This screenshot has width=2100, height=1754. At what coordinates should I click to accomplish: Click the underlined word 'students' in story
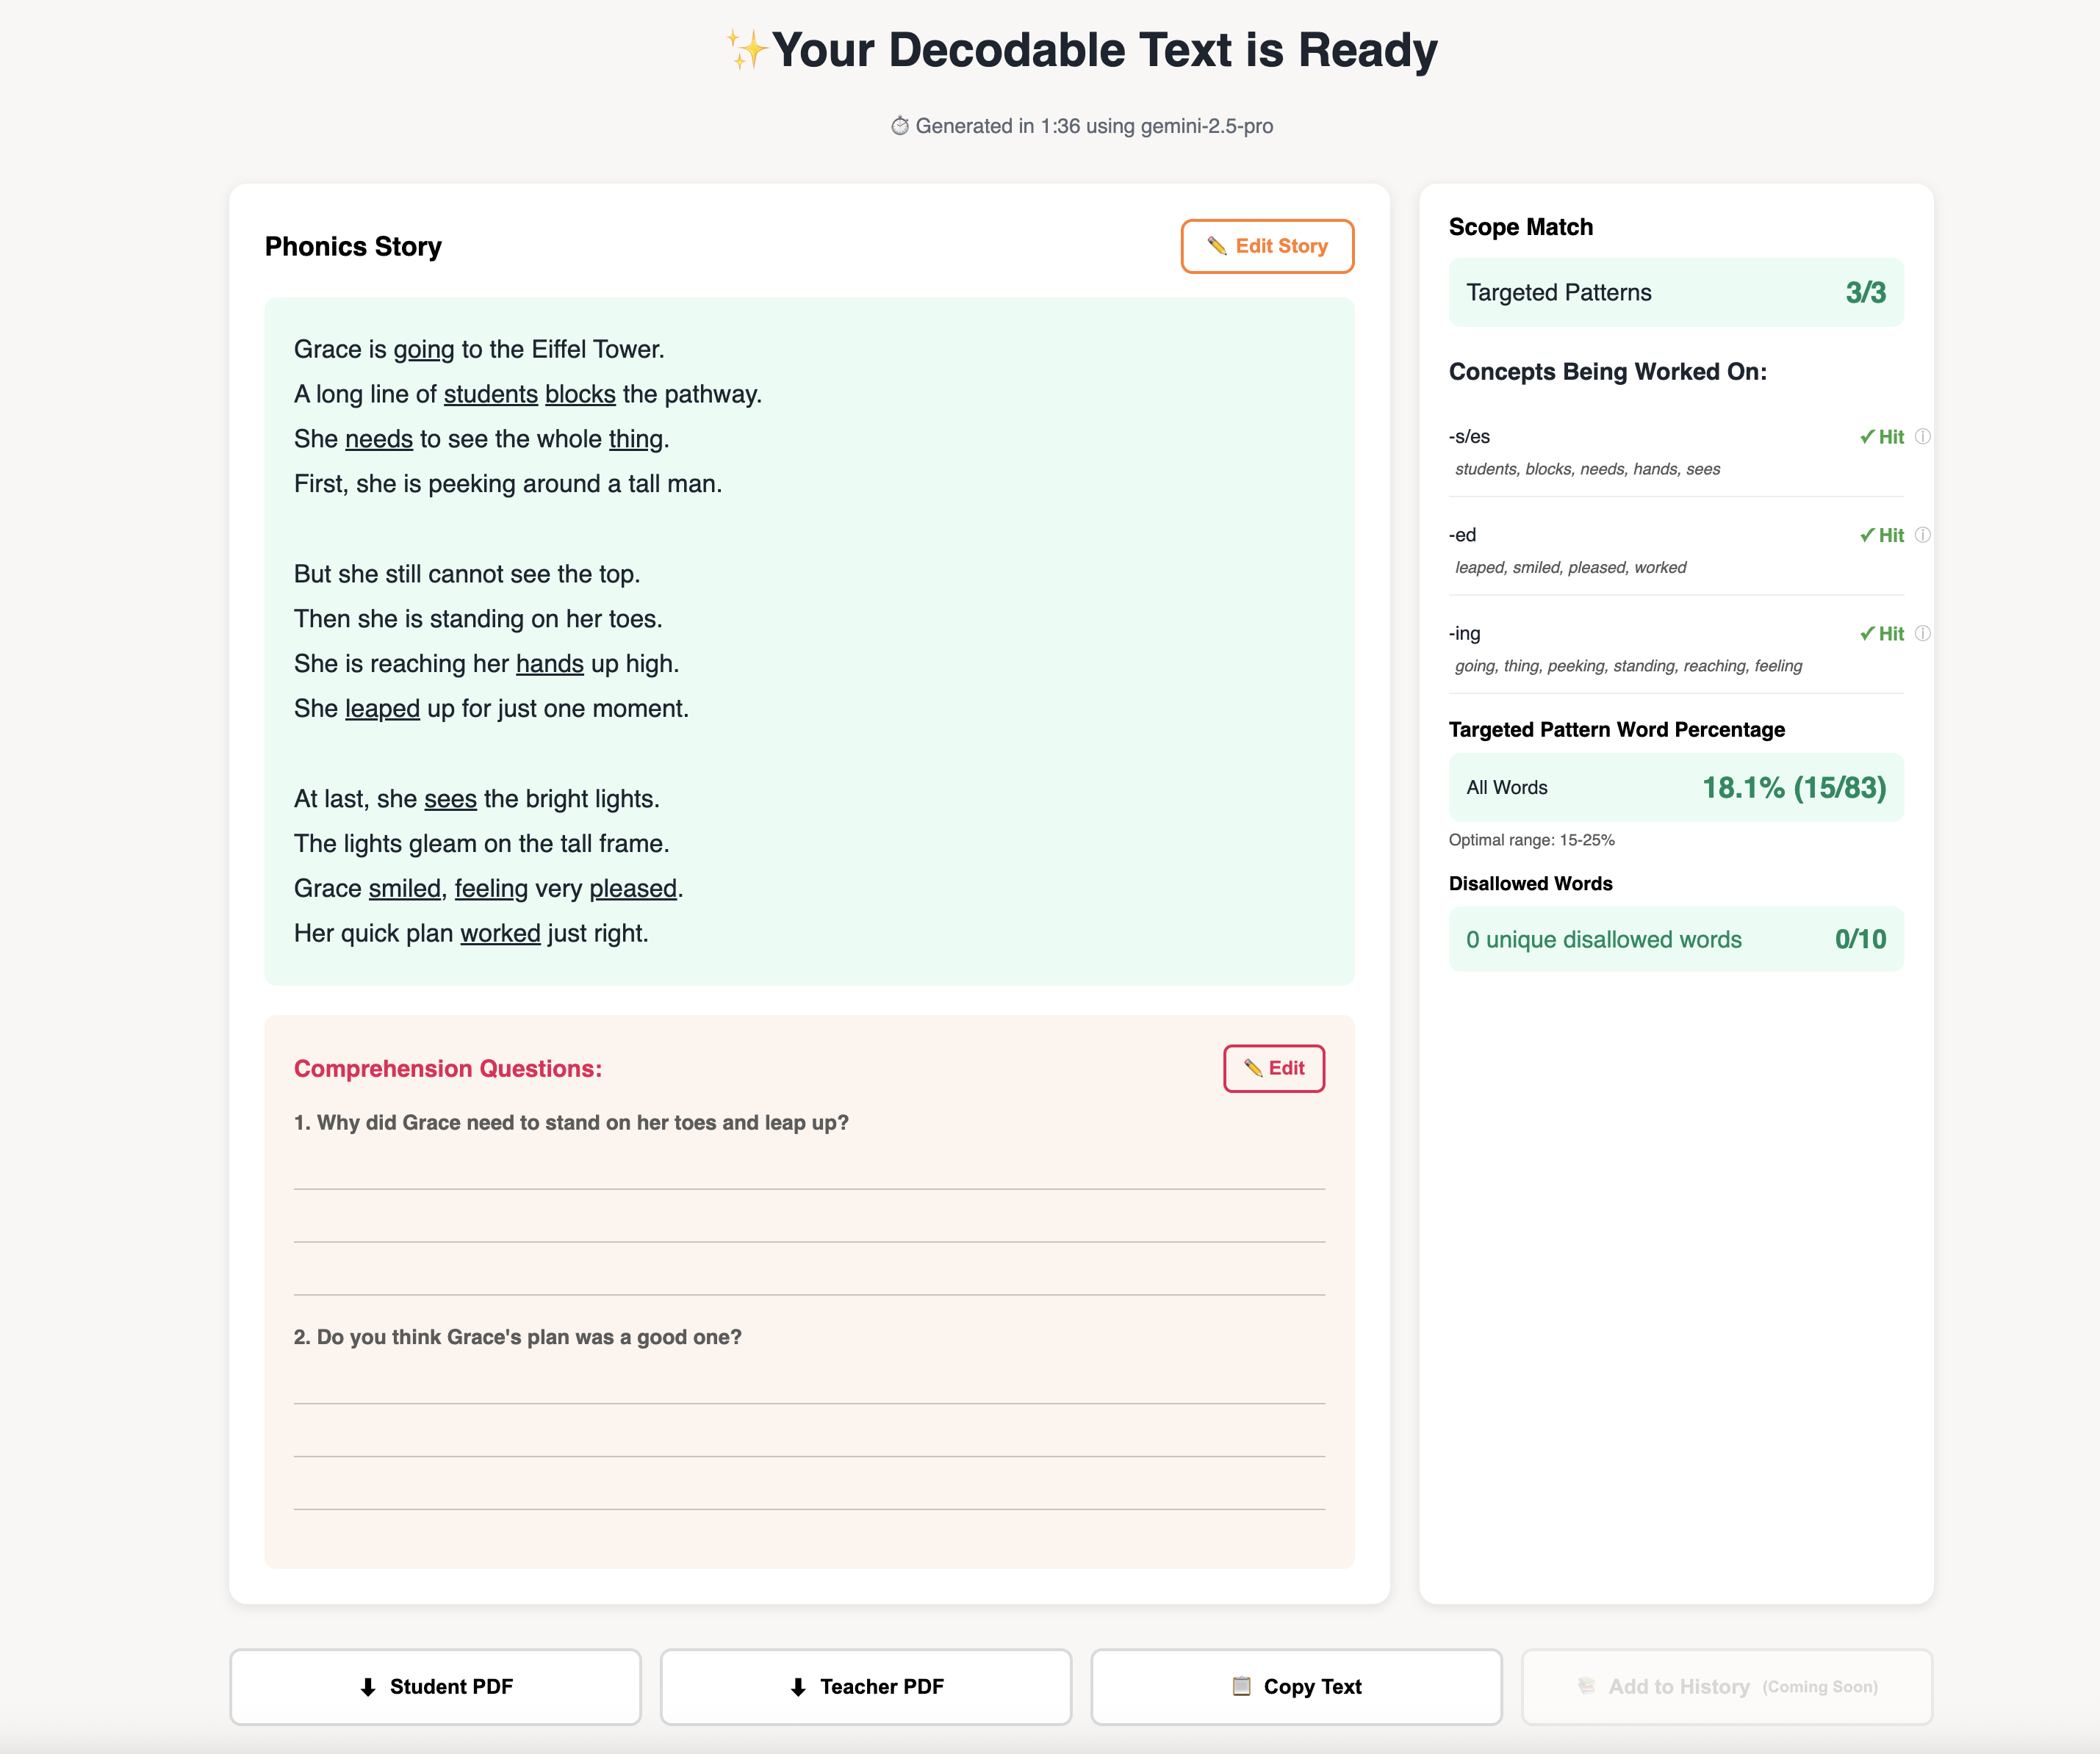[490, 394]
